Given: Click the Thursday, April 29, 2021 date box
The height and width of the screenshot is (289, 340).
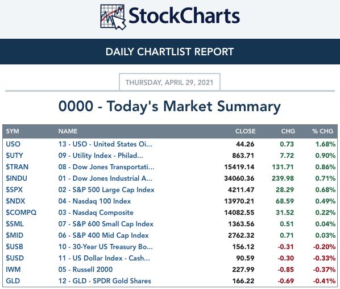Looking at the screenshot, I should pos(169,82).
